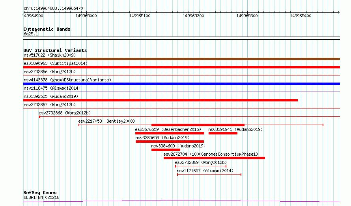The height and width of the screenshot is (206, 351).
Task: Open the esv3890963 (Suktitipat2014) label
Action: [56, 63]
